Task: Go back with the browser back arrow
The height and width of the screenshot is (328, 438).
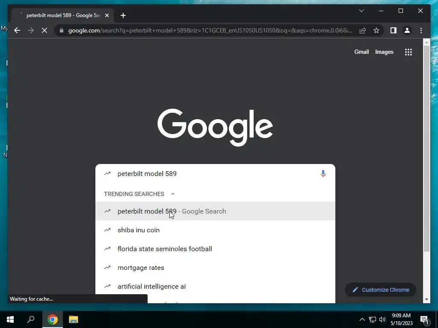Action: click(17, 30)
